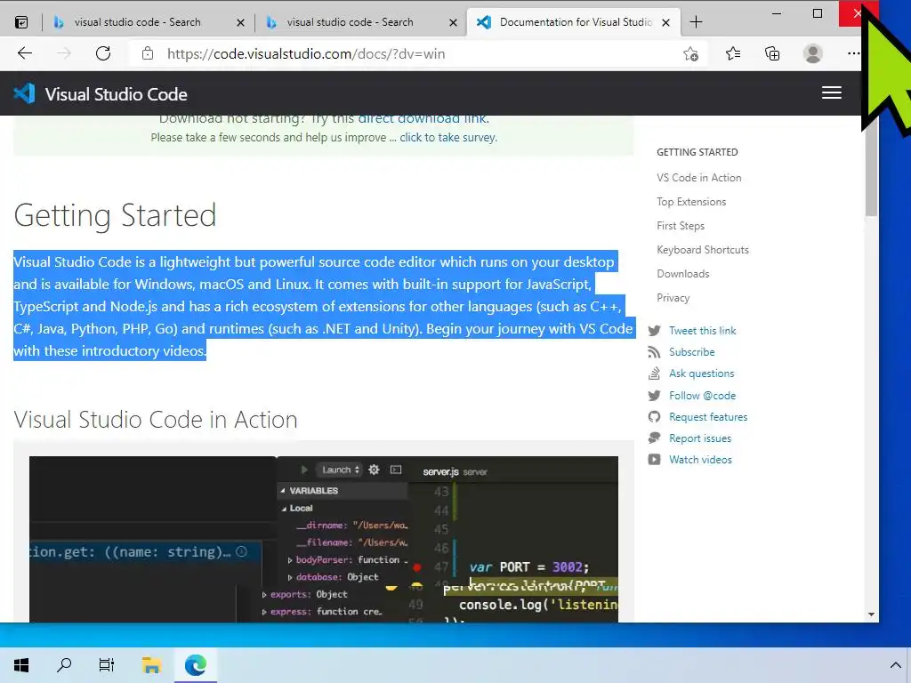This screenshot has width=911, height=683.
Task: Go to Top Extensions section
Action: [691, 202]
